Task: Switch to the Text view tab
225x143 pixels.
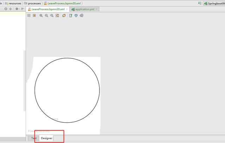Action: tap(34, 138)
